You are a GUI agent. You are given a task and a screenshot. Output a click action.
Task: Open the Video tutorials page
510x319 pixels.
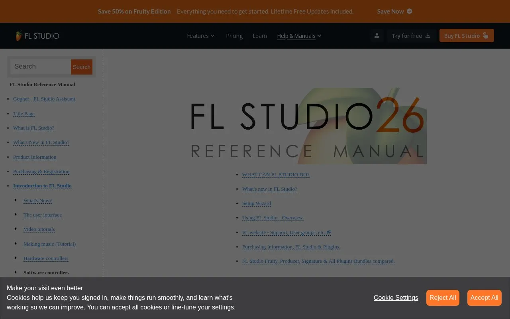[39, 229]
